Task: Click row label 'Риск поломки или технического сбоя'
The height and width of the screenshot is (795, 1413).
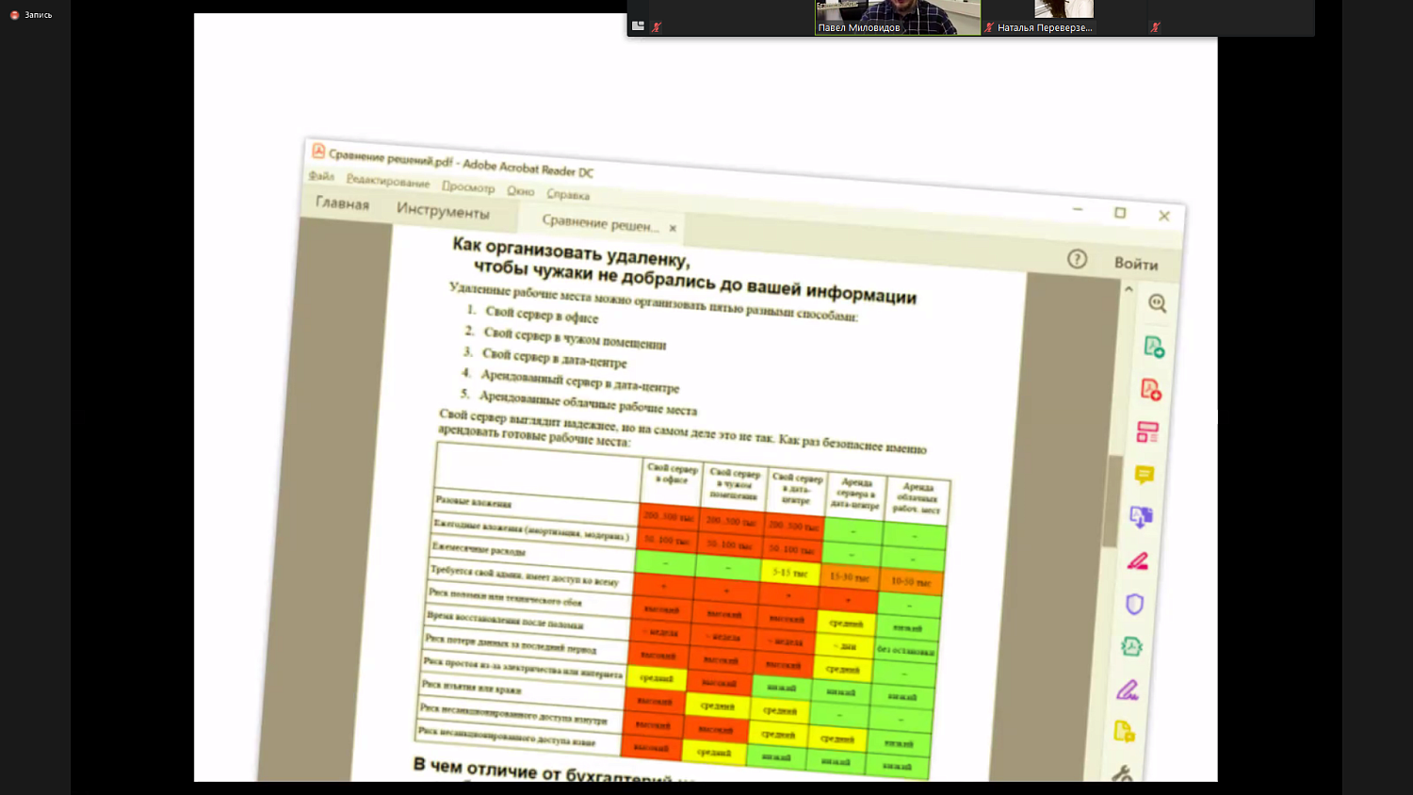Action: (505, 596)
